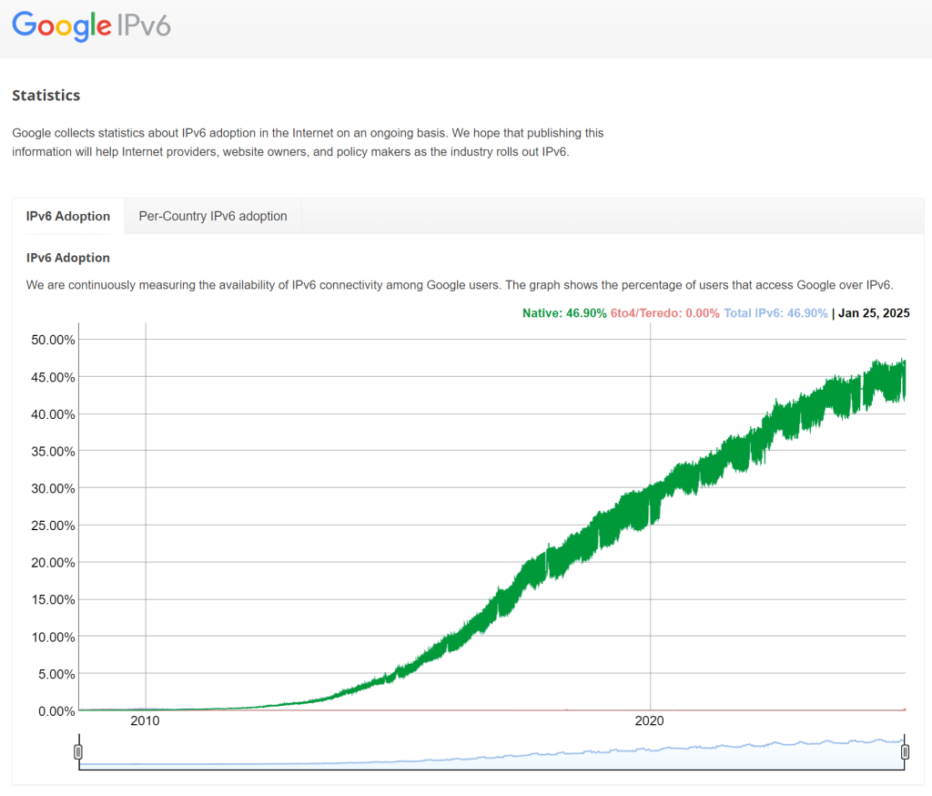Select the IPv6 Adoption tab
The height and width of the screenshot is (796, 932).
68,216
